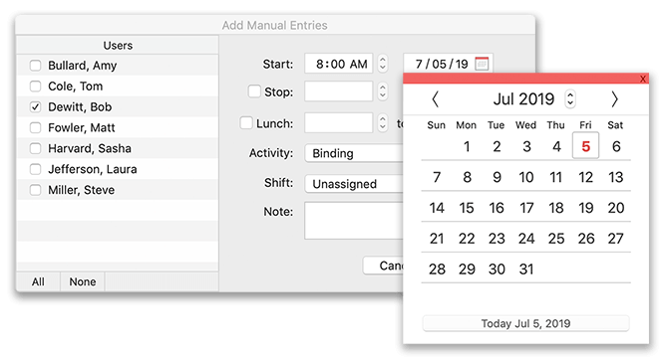Enable the Lunch checkbox

pos(246,123)
